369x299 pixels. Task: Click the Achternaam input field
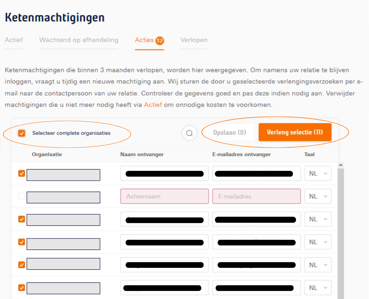click(x=165, y=196)
